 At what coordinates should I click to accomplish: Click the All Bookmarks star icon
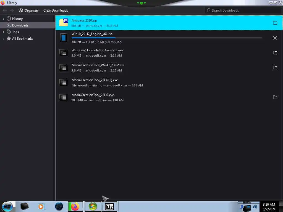tap(9, 38)
